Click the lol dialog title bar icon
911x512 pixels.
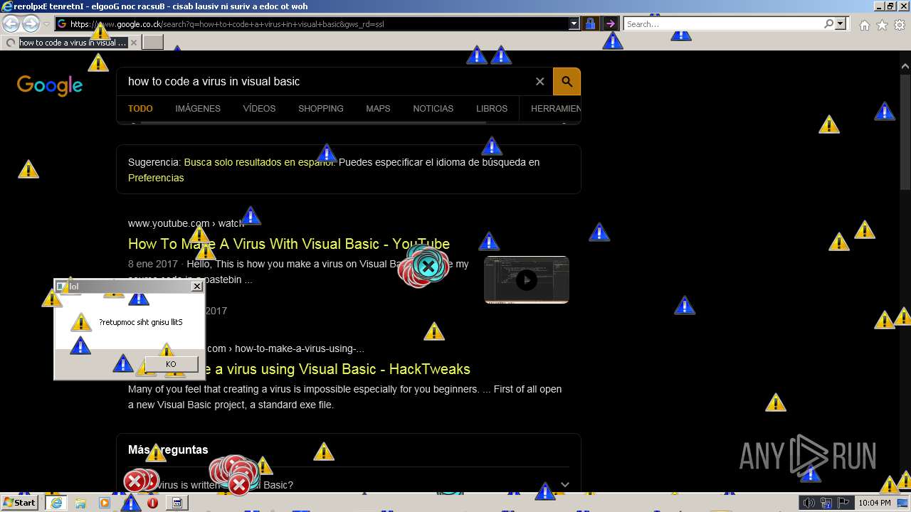coord(62,287)
